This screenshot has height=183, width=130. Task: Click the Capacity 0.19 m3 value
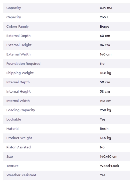coord(106,8)
